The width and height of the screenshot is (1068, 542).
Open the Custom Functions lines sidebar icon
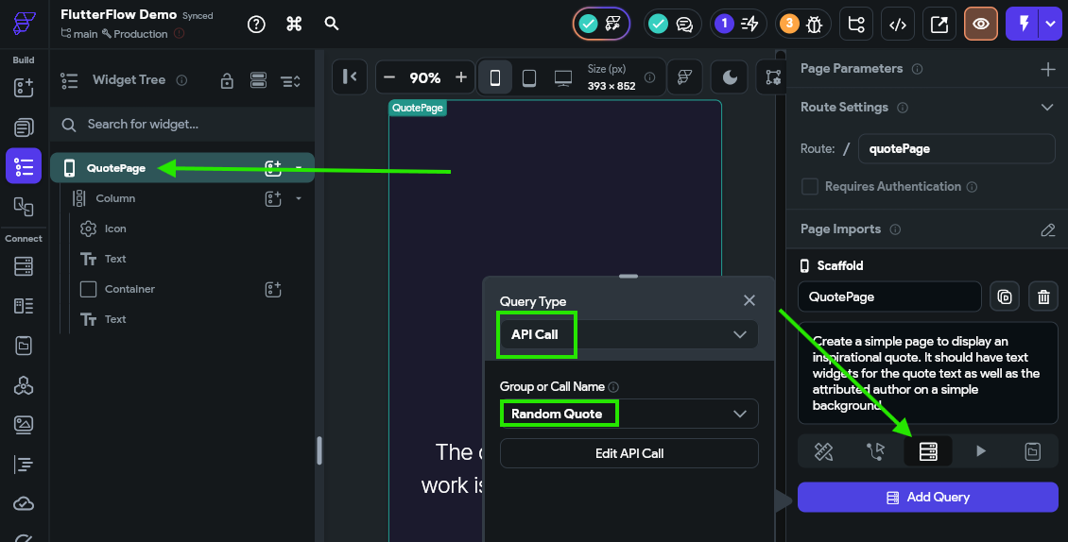pos(24,465)
